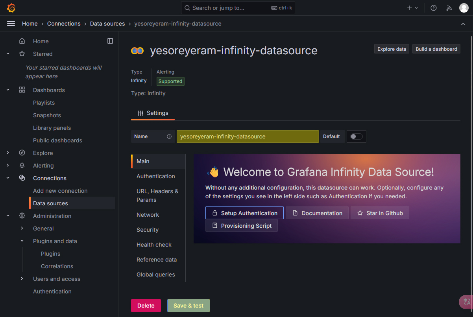Click the Alerting bell icon
This screenshot has height=317, width=473.
coord(22,166)
